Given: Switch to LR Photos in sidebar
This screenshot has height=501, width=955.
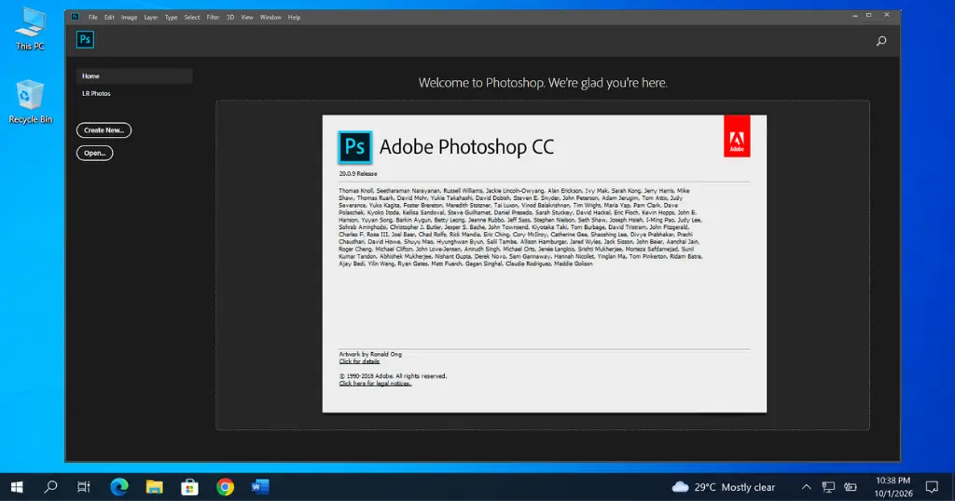Looking at the screenshot, I should (x=96, y=94).
